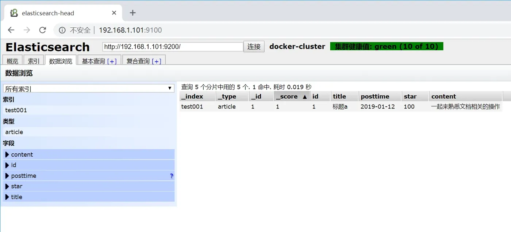This screenshot has height=232, width=511.
Task: Switch to the 索引 tab
Action: pyautogui.click(x=34, y=61)
